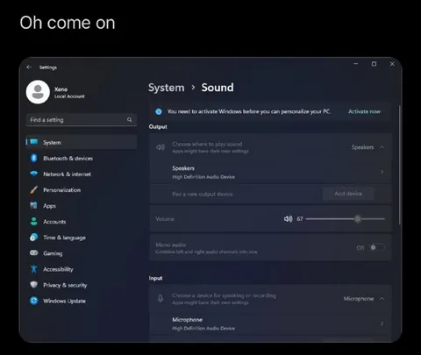Click the Network wifi icon in sidebar

(34, 174)
